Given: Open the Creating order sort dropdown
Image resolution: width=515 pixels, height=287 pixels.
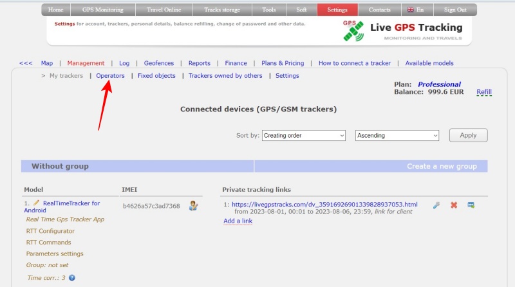Looking at the screenshot, I should 304,136.
